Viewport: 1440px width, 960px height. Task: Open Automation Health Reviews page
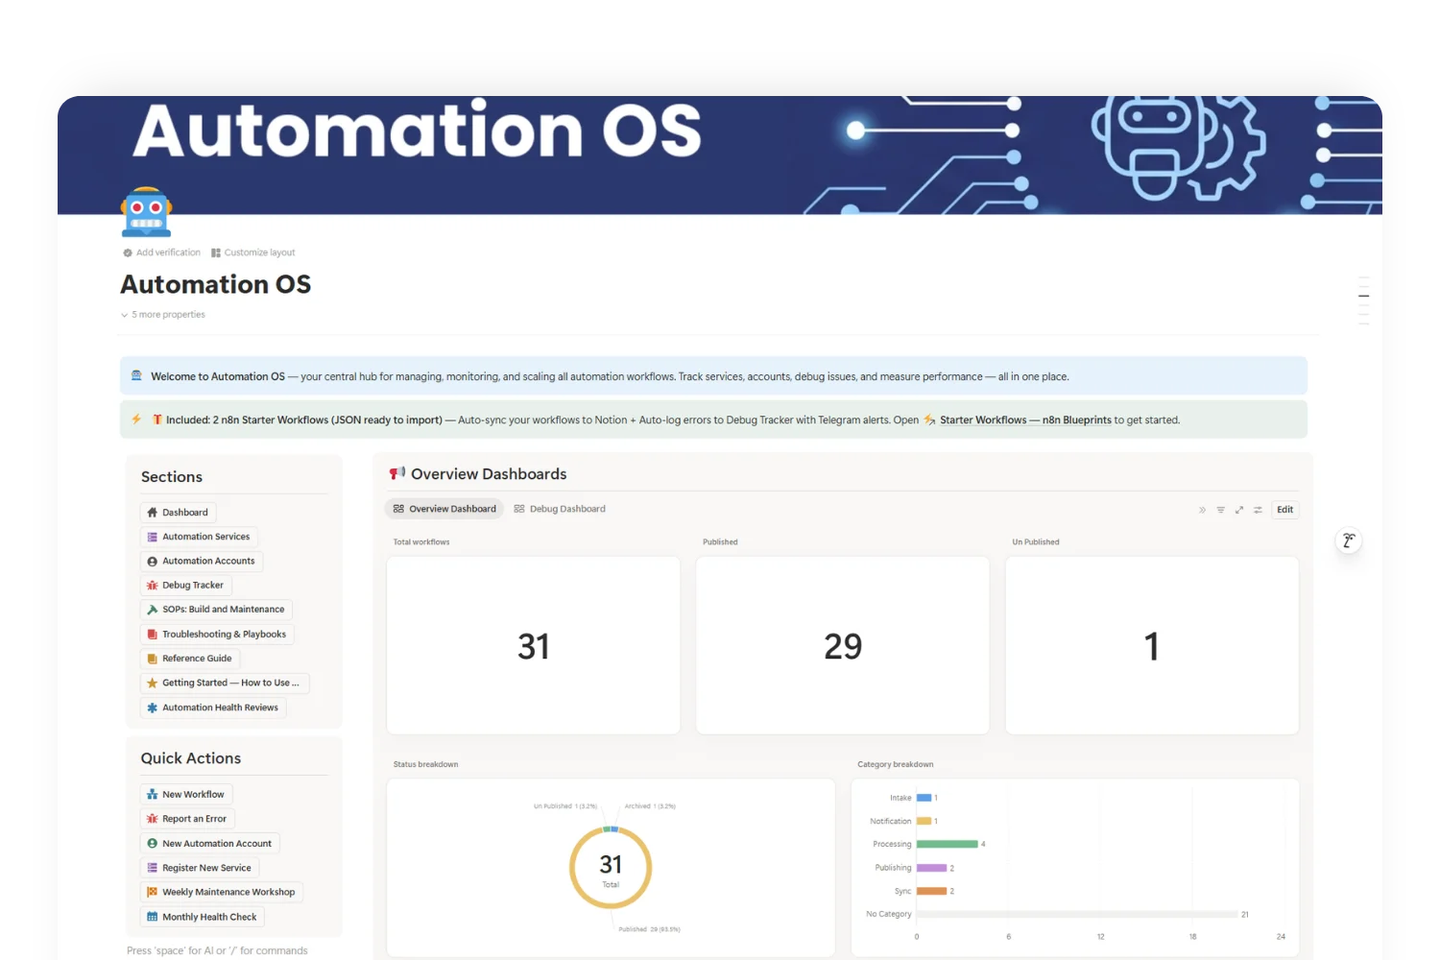(x=213, y=708)
